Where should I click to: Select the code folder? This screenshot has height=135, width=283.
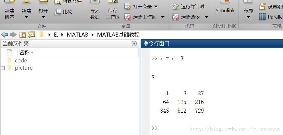click(x=21, y=60)
